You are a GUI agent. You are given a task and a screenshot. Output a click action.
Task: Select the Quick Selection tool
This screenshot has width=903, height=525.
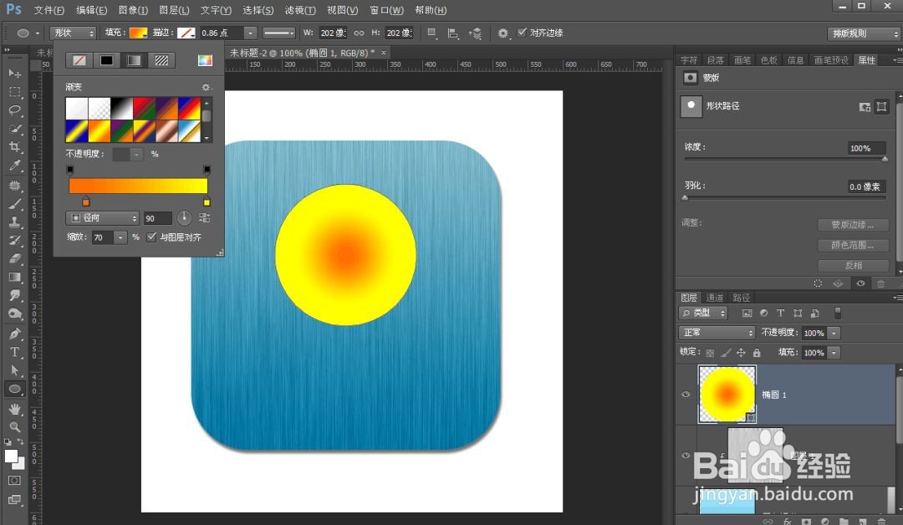click(15, 129)
